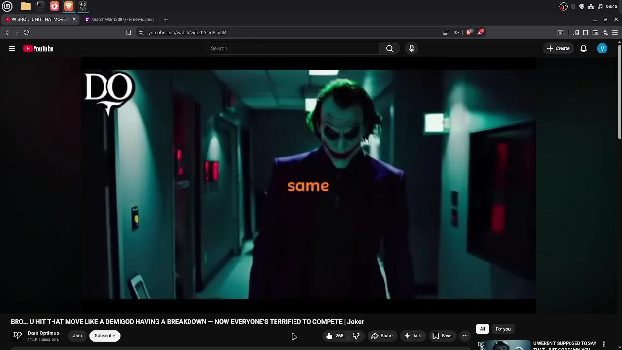This screenshot has height=350, width=622.
Task: Open a new browser tab
Action: (x=166, y=19)
